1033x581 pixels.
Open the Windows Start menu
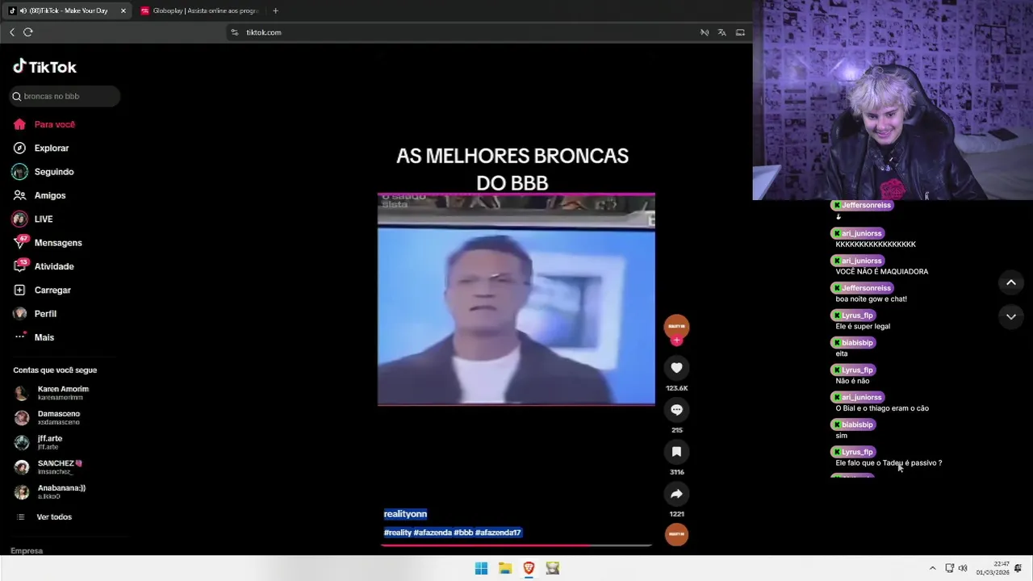coord(481,568)
